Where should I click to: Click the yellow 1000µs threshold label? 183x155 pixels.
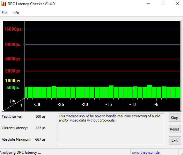pyautogui.click(x=13, y=81)
